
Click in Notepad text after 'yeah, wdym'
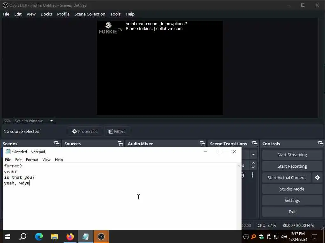30,183
